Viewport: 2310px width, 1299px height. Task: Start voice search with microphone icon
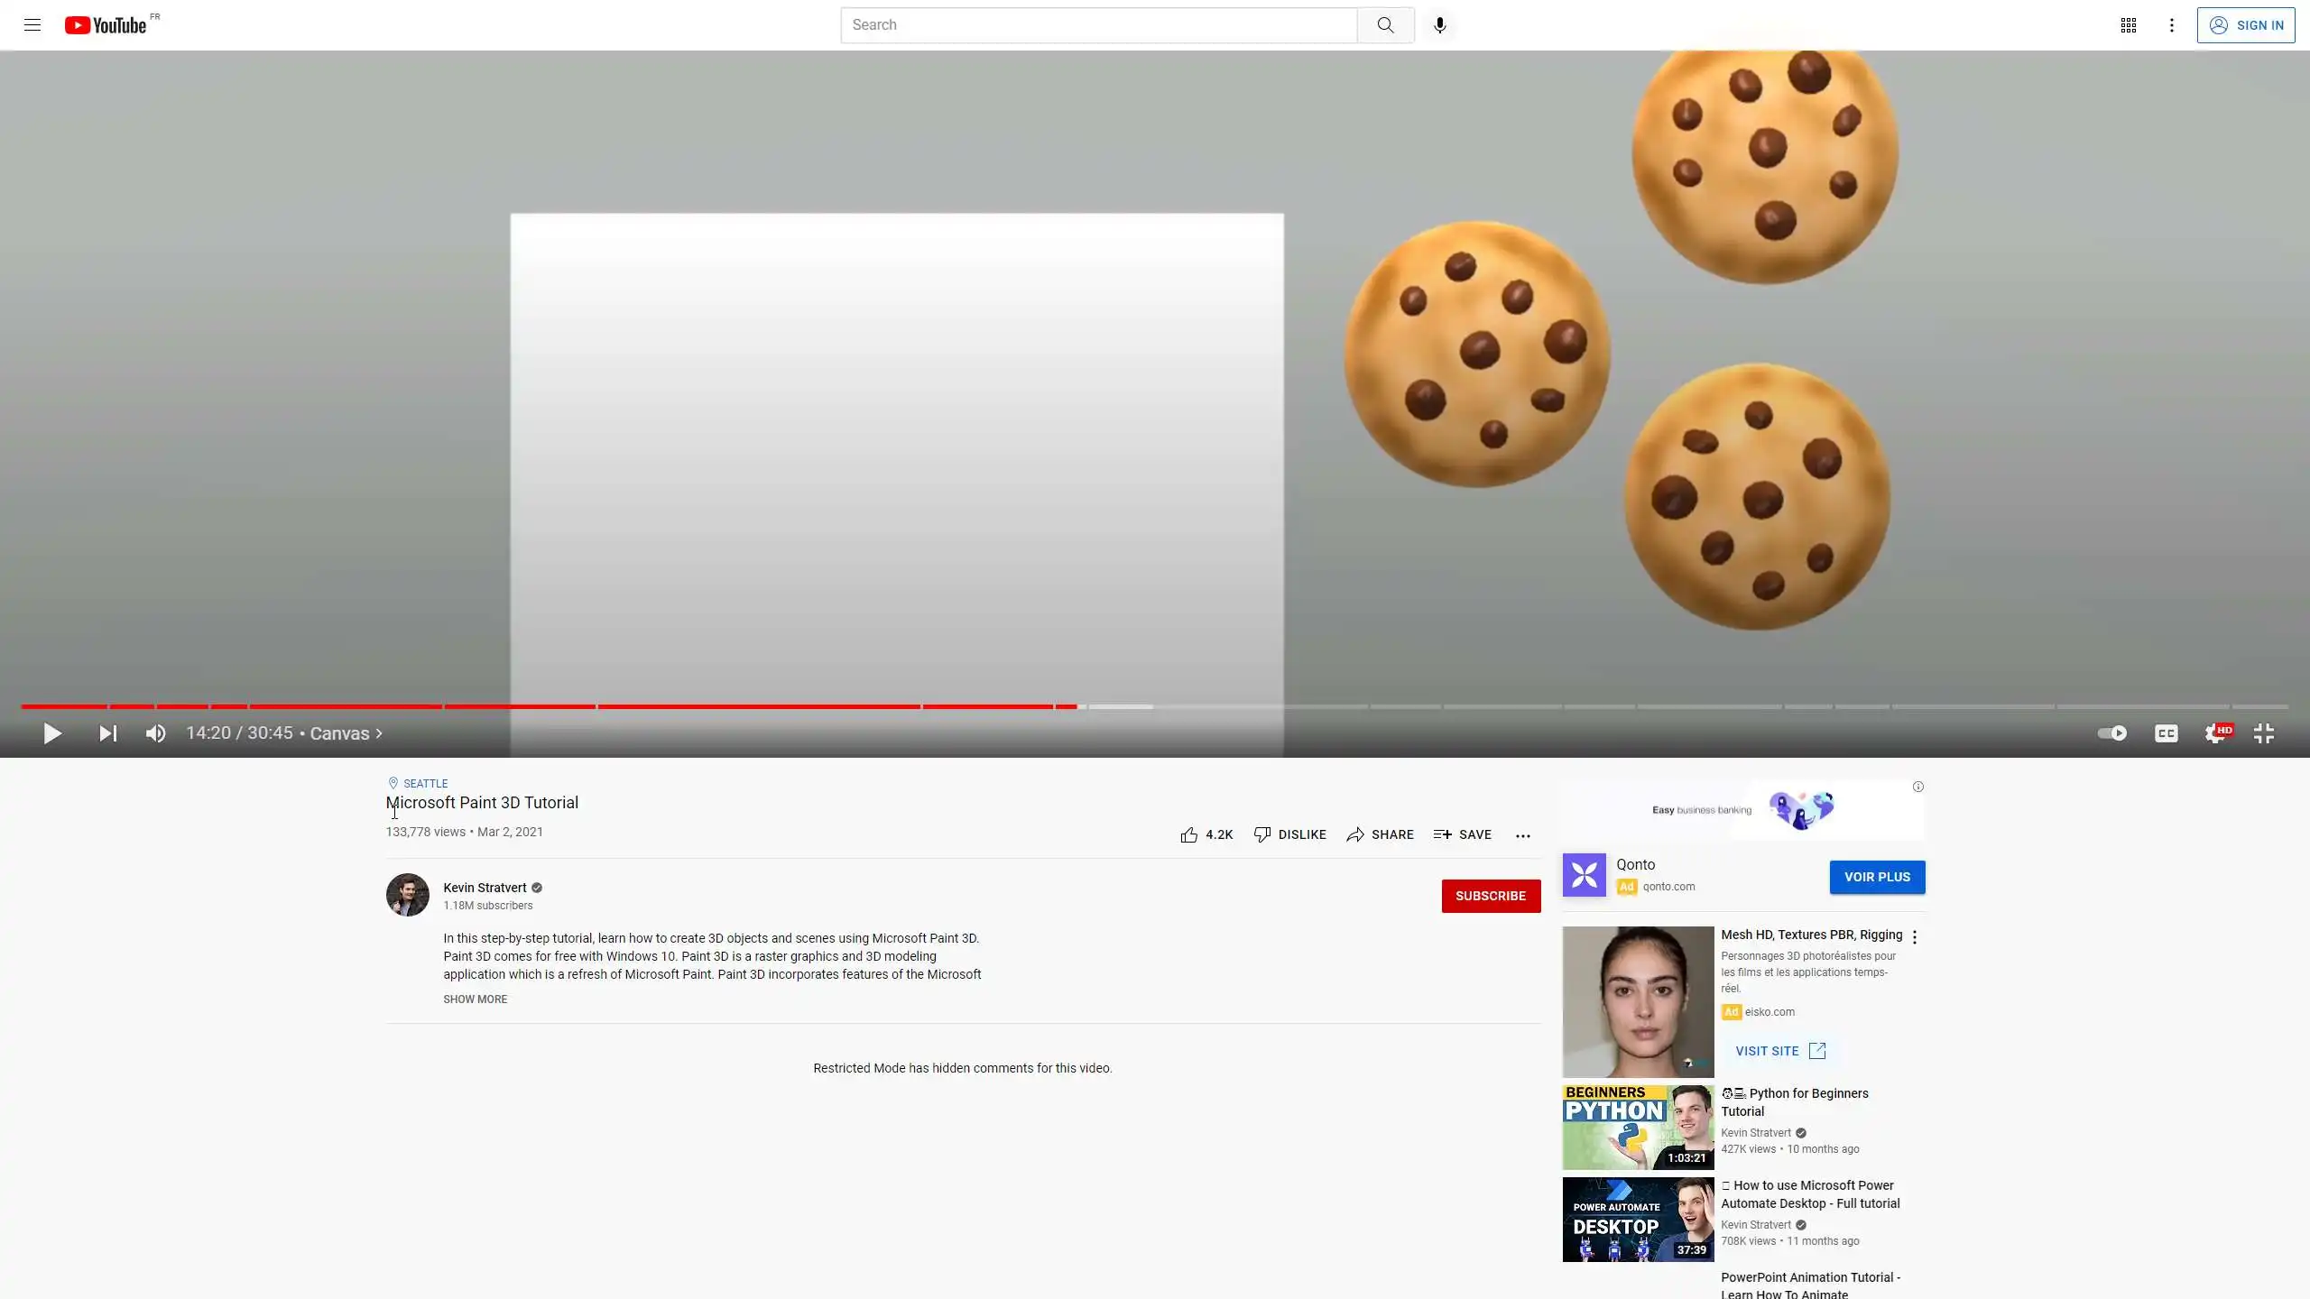1440,25
